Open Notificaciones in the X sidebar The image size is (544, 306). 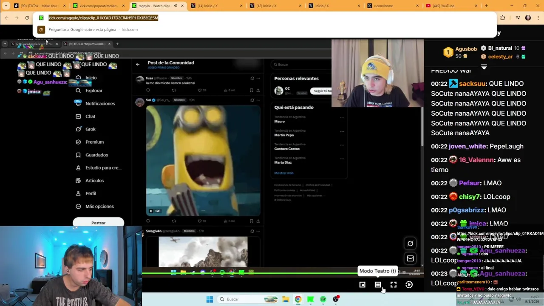(95, 103)
